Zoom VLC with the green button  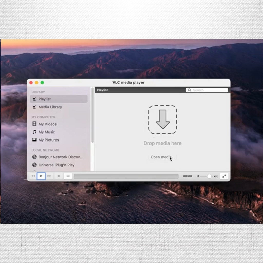[x=42, y=83]
